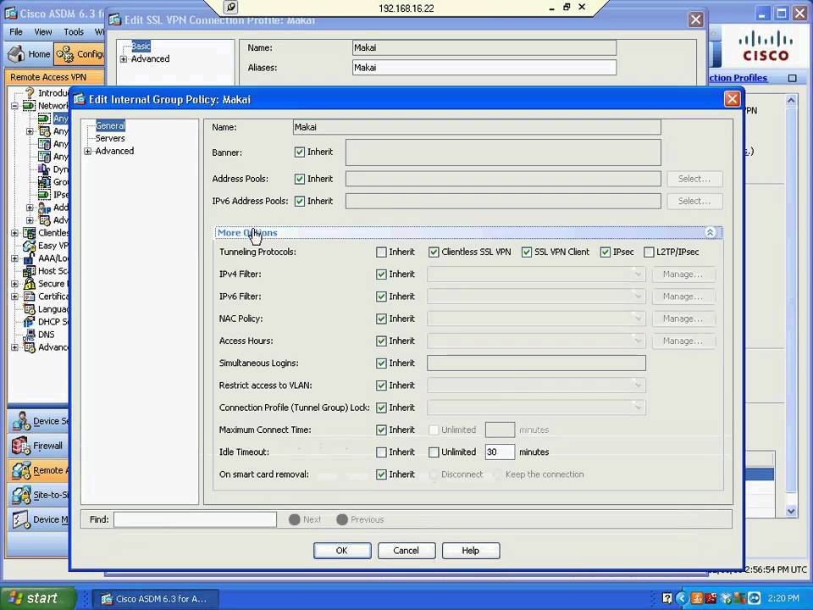813x610 pixels.
Task: Click Secure Desktop lock icon in tree
Action: click(x=30, y=284)
